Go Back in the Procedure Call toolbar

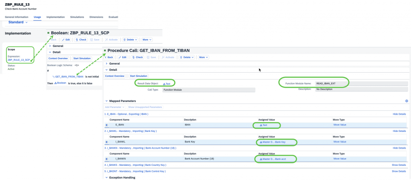109,57
